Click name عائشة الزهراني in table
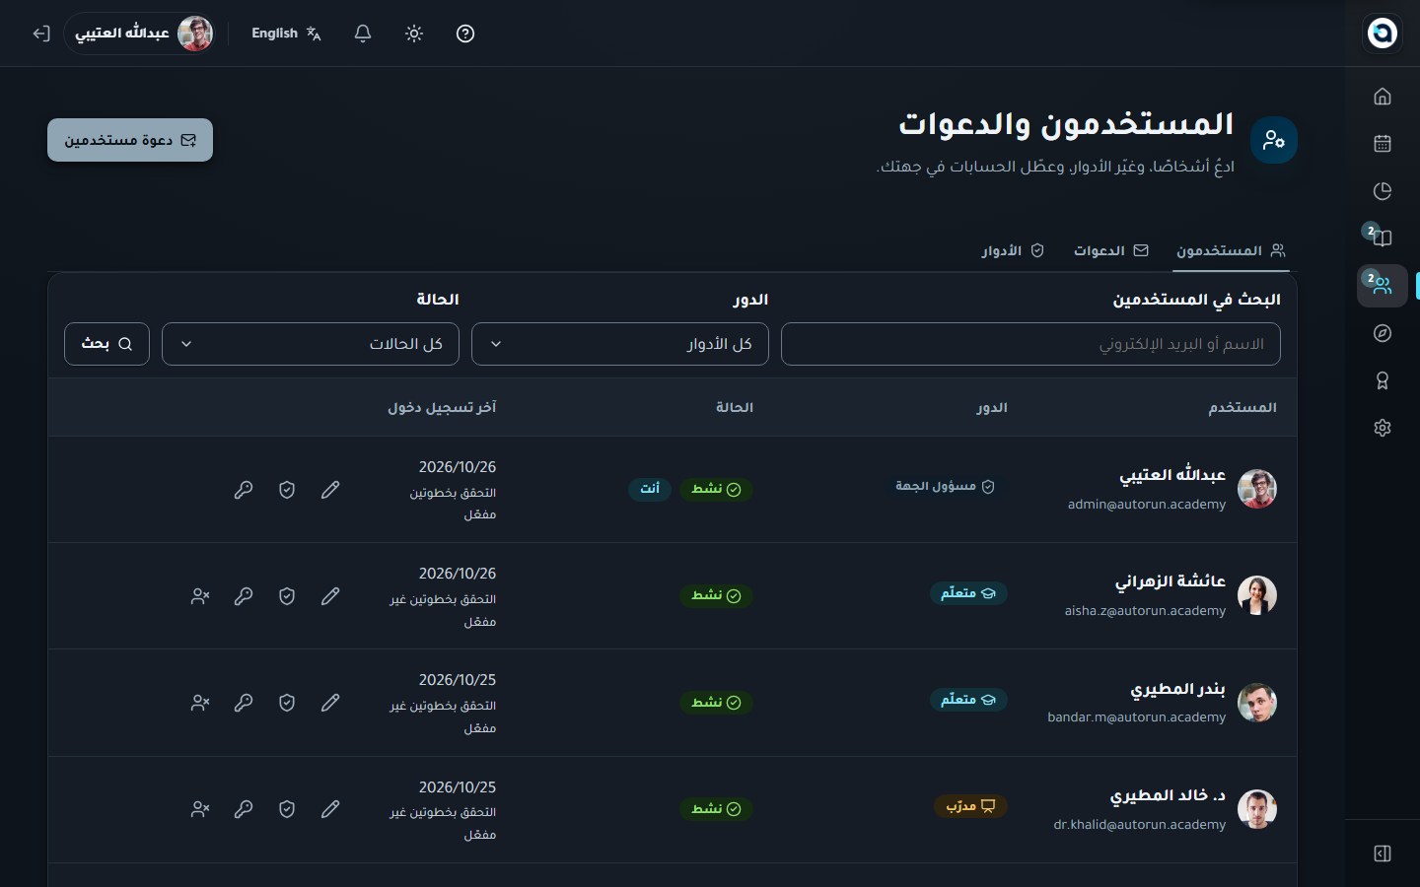Image resolution: width=1420 pixels, height=887 pixels. [1171, 581]
